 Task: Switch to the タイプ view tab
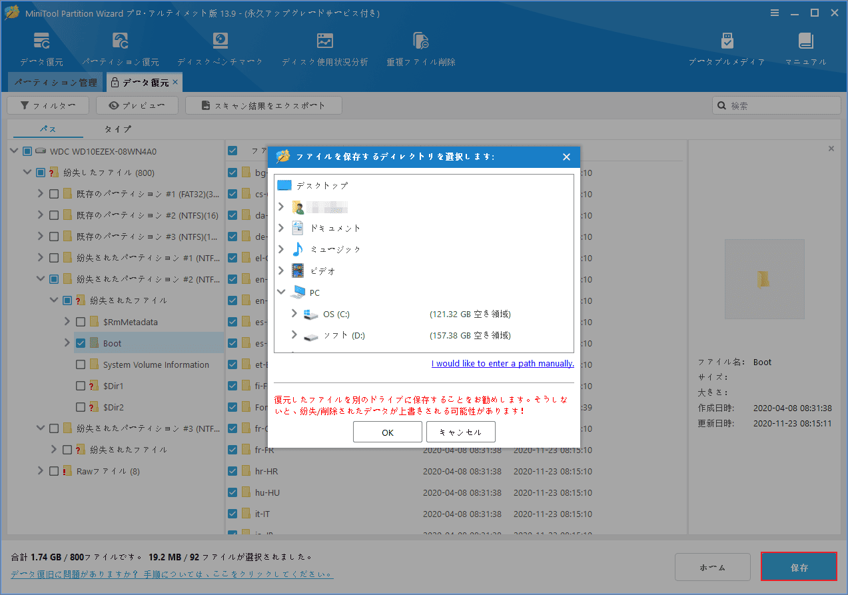(118, 129)
